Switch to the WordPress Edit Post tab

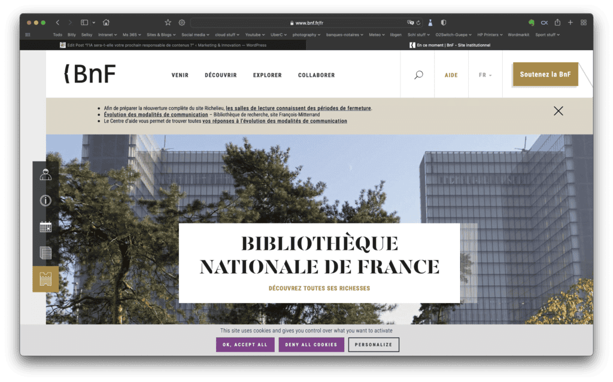click(163, 45)
